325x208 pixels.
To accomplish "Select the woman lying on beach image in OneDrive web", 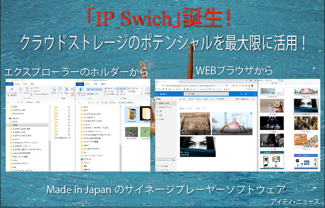I will [x=232, y=124].
